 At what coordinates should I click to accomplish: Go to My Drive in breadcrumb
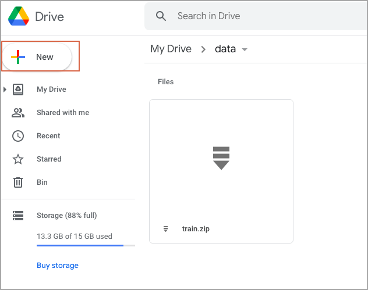coord(171,49)
